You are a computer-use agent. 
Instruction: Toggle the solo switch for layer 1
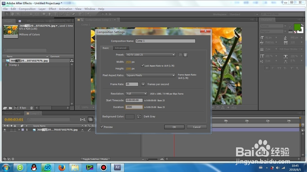pos(11,130)
